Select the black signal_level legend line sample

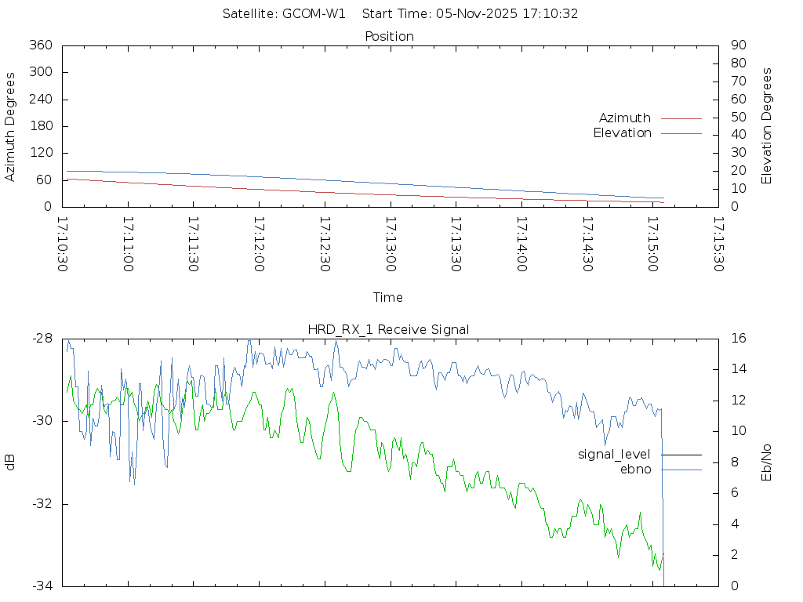(x=681, y=455)
